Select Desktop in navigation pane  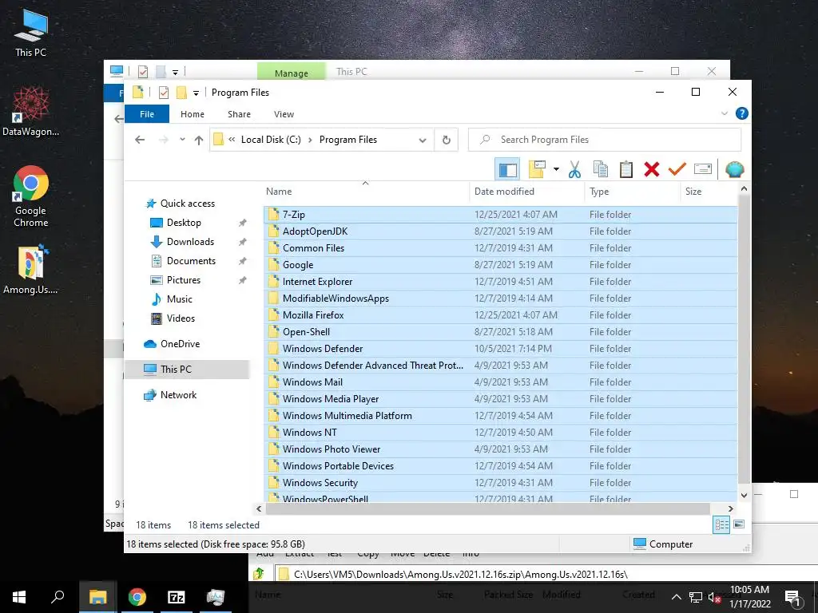[184, 223]
